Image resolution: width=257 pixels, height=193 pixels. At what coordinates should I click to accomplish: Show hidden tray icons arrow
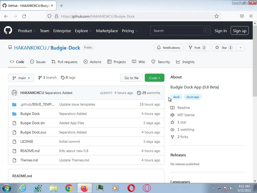[x=213, y=188]
